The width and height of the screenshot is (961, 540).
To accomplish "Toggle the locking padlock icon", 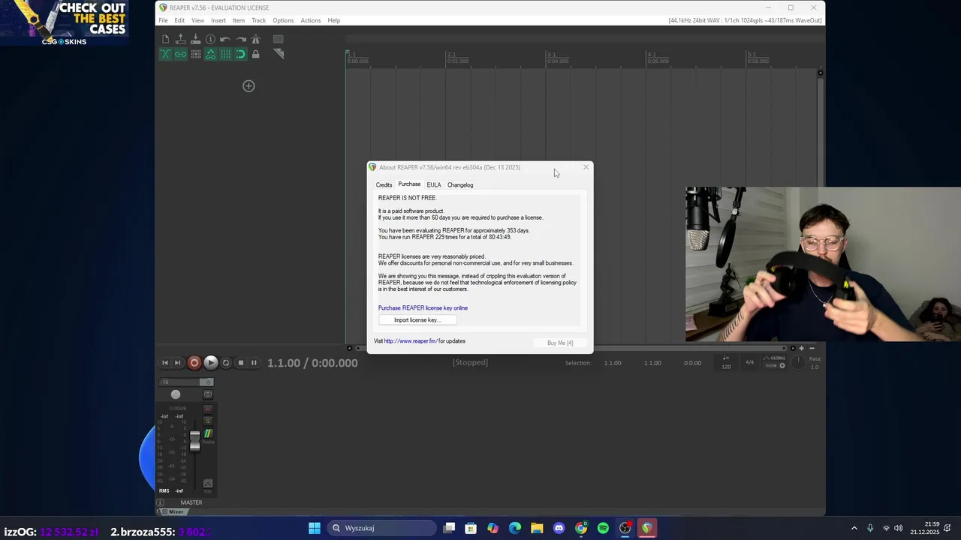I will tap(256, 54).
